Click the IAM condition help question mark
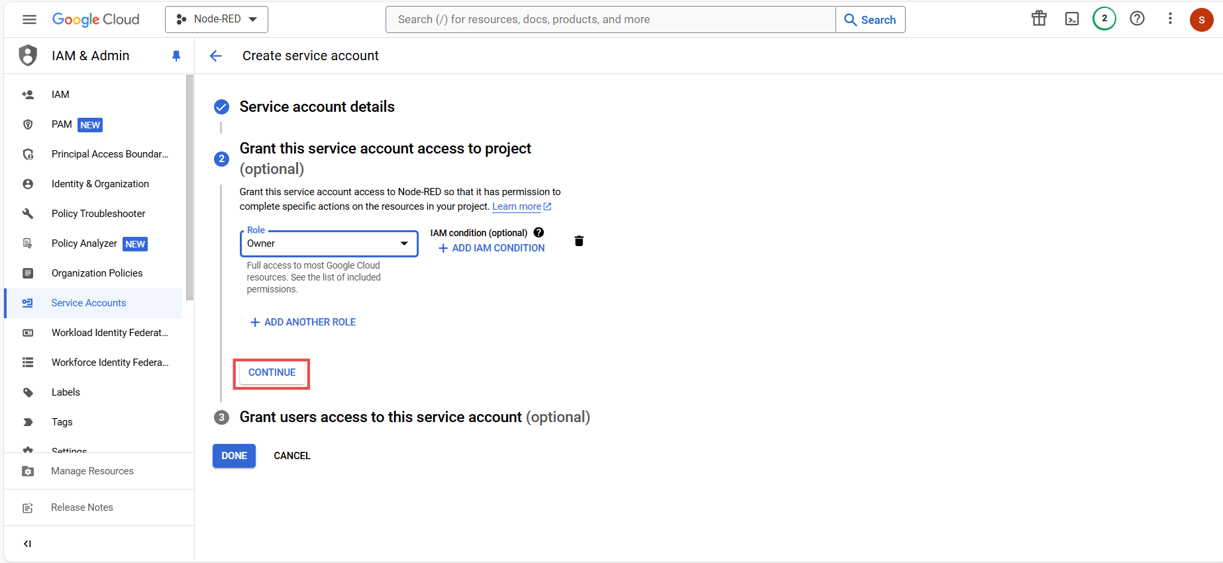 click(538, 232)
